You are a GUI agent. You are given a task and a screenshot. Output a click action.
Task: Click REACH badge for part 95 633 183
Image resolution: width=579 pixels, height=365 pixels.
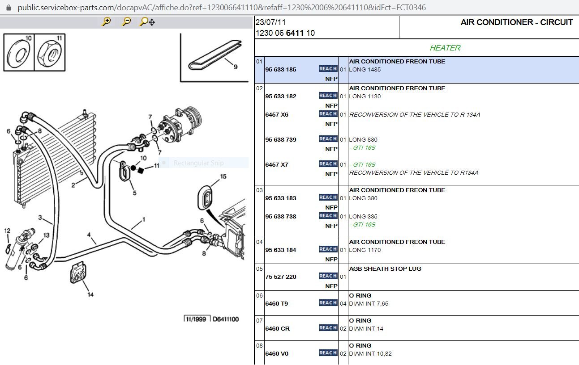pyautogui.click(x=328, y=197)
